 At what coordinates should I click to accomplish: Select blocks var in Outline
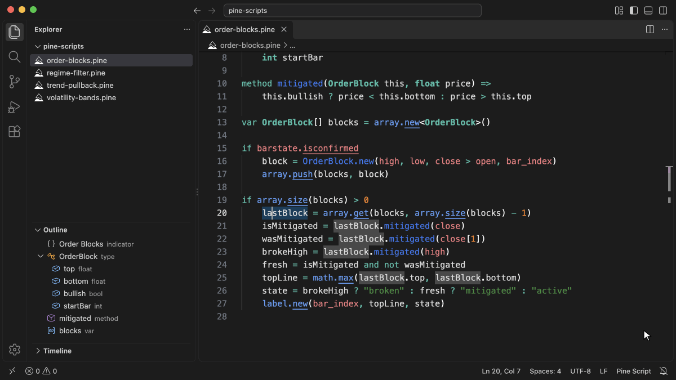111,330
